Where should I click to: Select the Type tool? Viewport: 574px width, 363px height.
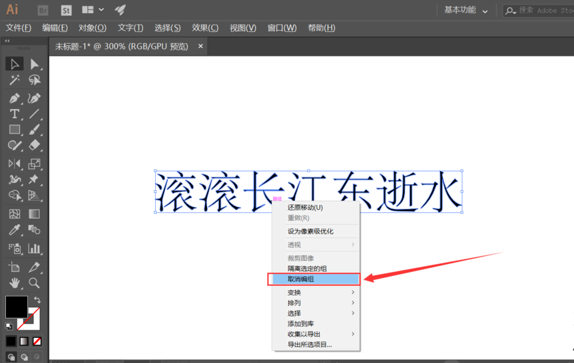coord(14,114)
